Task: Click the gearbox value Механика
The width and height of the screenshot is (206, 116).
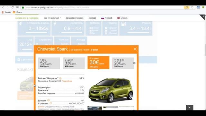Action: click(80, 93)
